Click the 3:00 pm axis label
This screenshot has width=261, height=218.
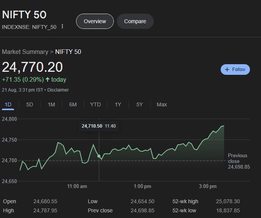(208, 186)
